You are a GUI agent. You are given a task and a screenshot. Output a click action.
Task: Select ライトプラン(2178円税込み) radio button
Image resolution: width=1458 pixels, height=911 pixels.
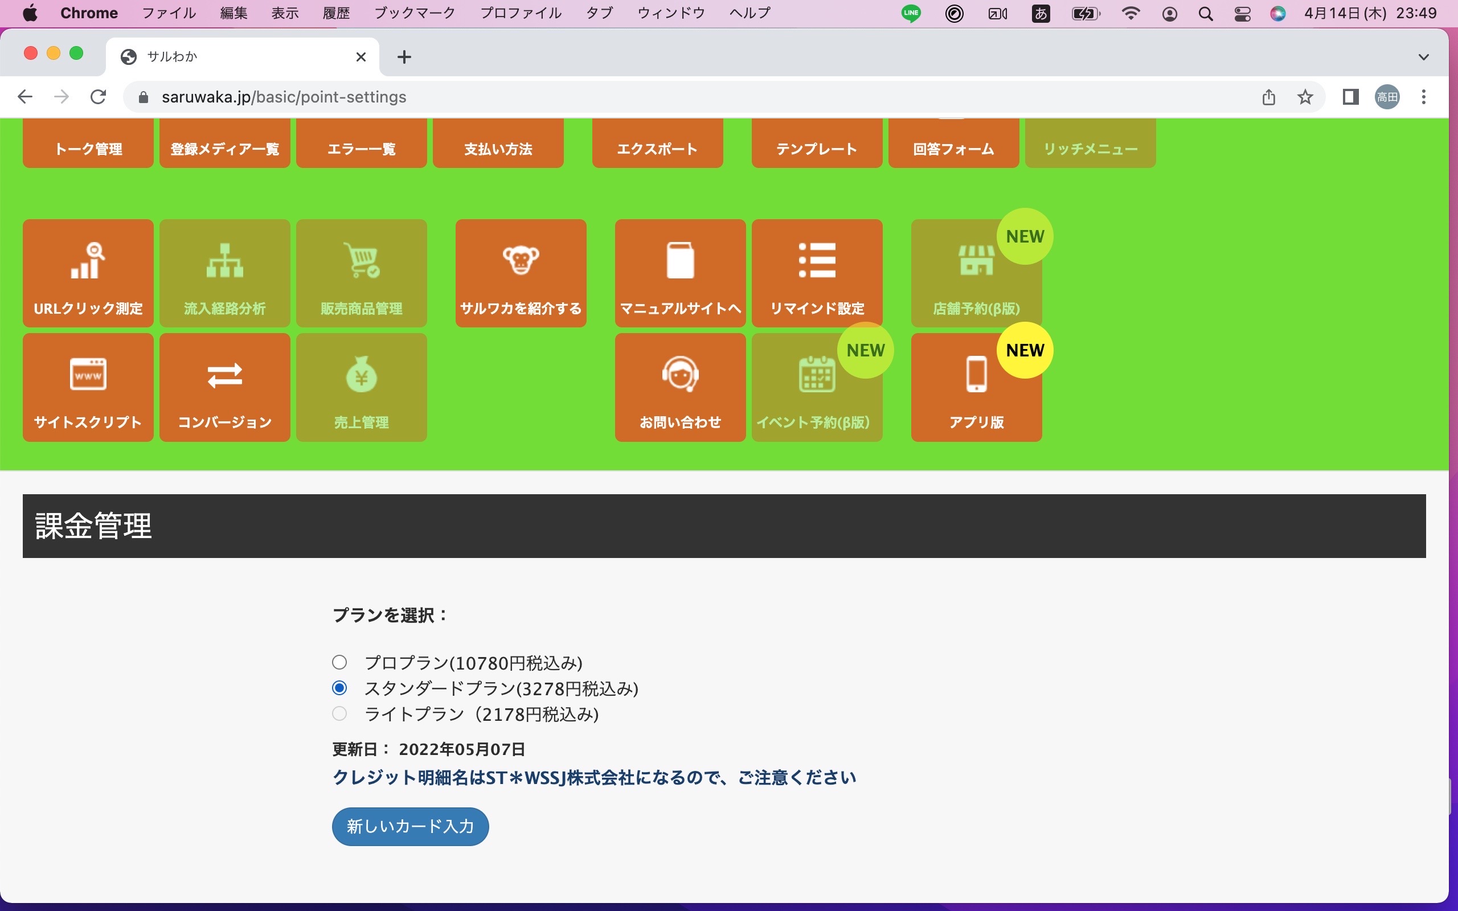(x=339, y=714)
